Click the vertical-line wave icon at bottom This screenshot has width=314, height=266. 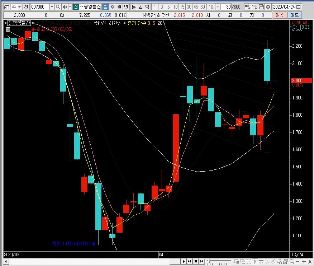(x=267, y=261)
